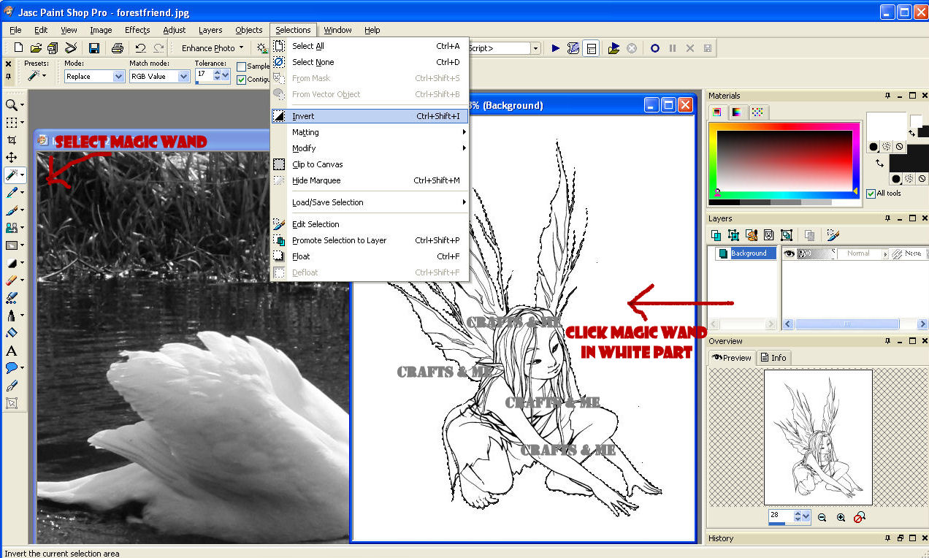Select the Text tool
The height and width of the screenshot is (558, 929).
point(12,351)
